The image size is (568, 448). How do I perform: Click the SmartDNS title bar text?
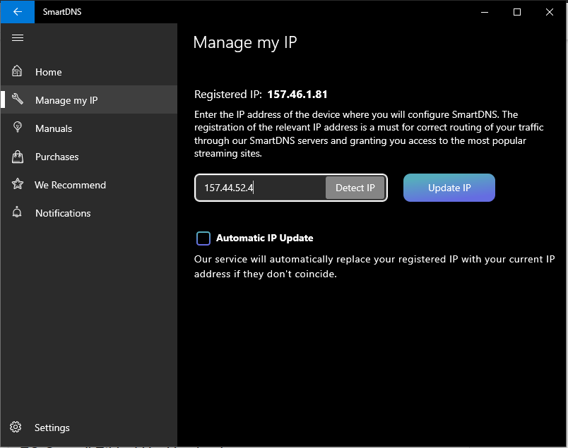point(62,12)
